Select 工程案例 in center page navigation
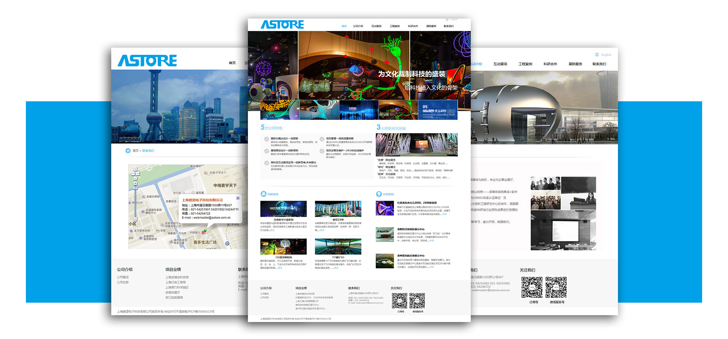Screen dimensions: 728x339 click(395, 26)
